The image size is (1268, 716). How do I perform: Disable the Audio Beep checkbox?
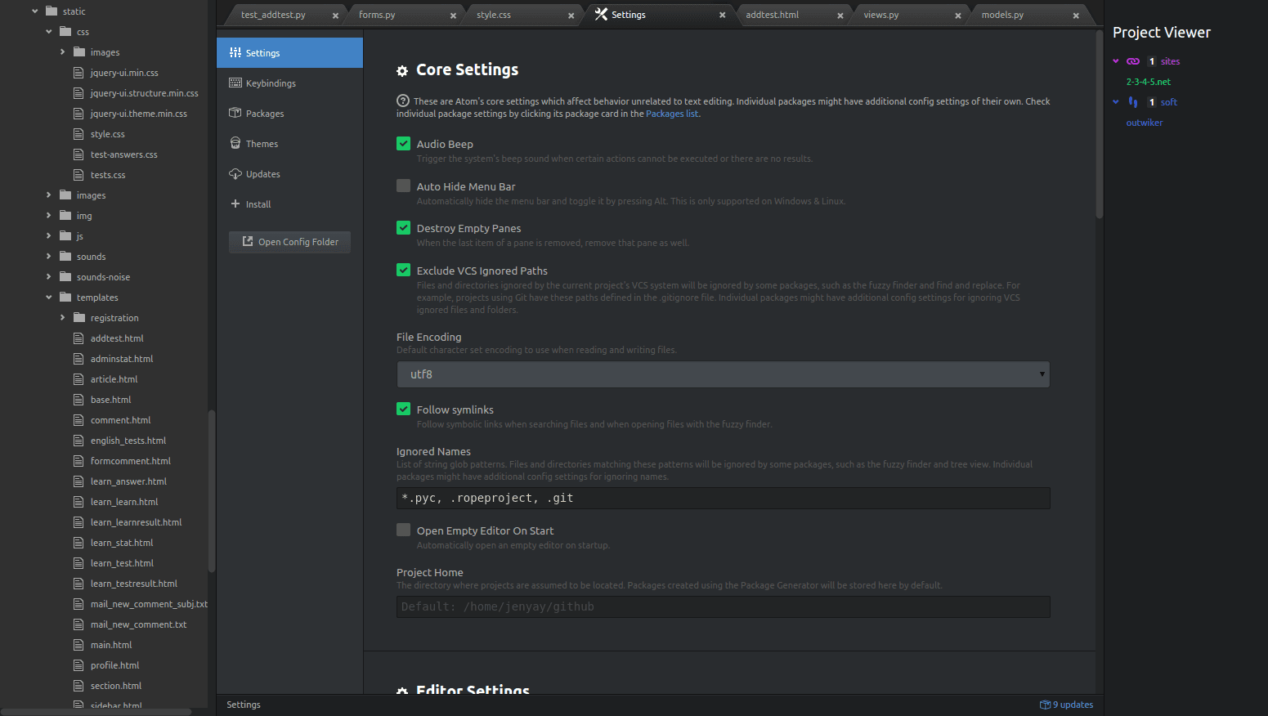click(404, 144)
